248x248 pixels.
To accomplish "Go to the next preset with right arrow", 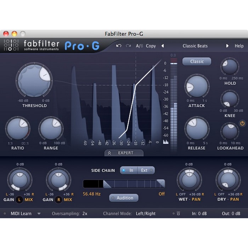I will point(227,46).
